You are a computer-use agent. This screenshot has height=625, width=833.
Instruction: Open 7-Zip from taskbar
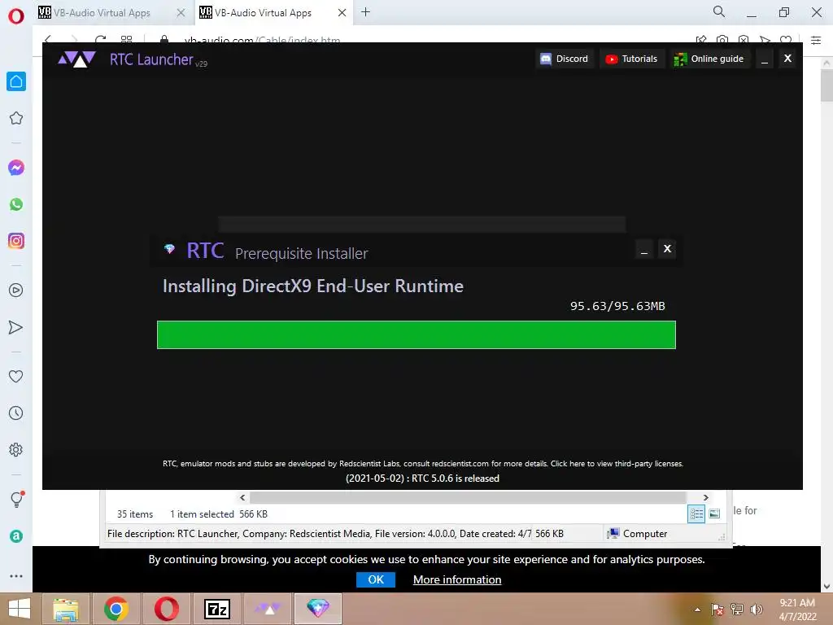216,609
